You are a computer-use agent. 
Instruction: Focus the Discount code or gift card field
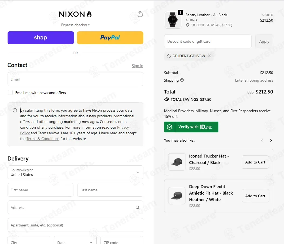tap(208, 41)
